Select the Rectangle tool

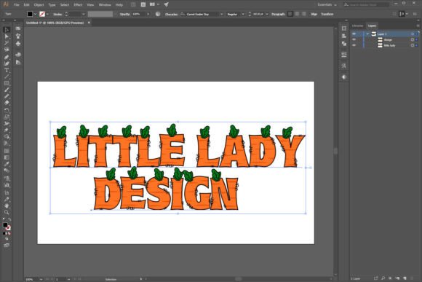tap(7, 83)
